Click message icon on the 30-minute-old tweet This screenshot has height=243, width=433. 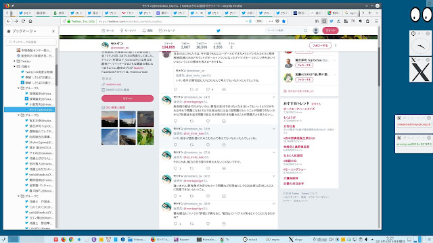coord(224,196)
